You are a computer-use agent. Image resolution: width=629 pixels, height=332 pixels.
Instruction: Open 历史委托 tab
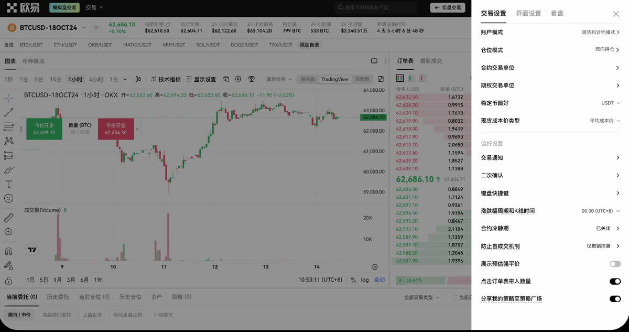pyautogui.click(x=58, y=297)
